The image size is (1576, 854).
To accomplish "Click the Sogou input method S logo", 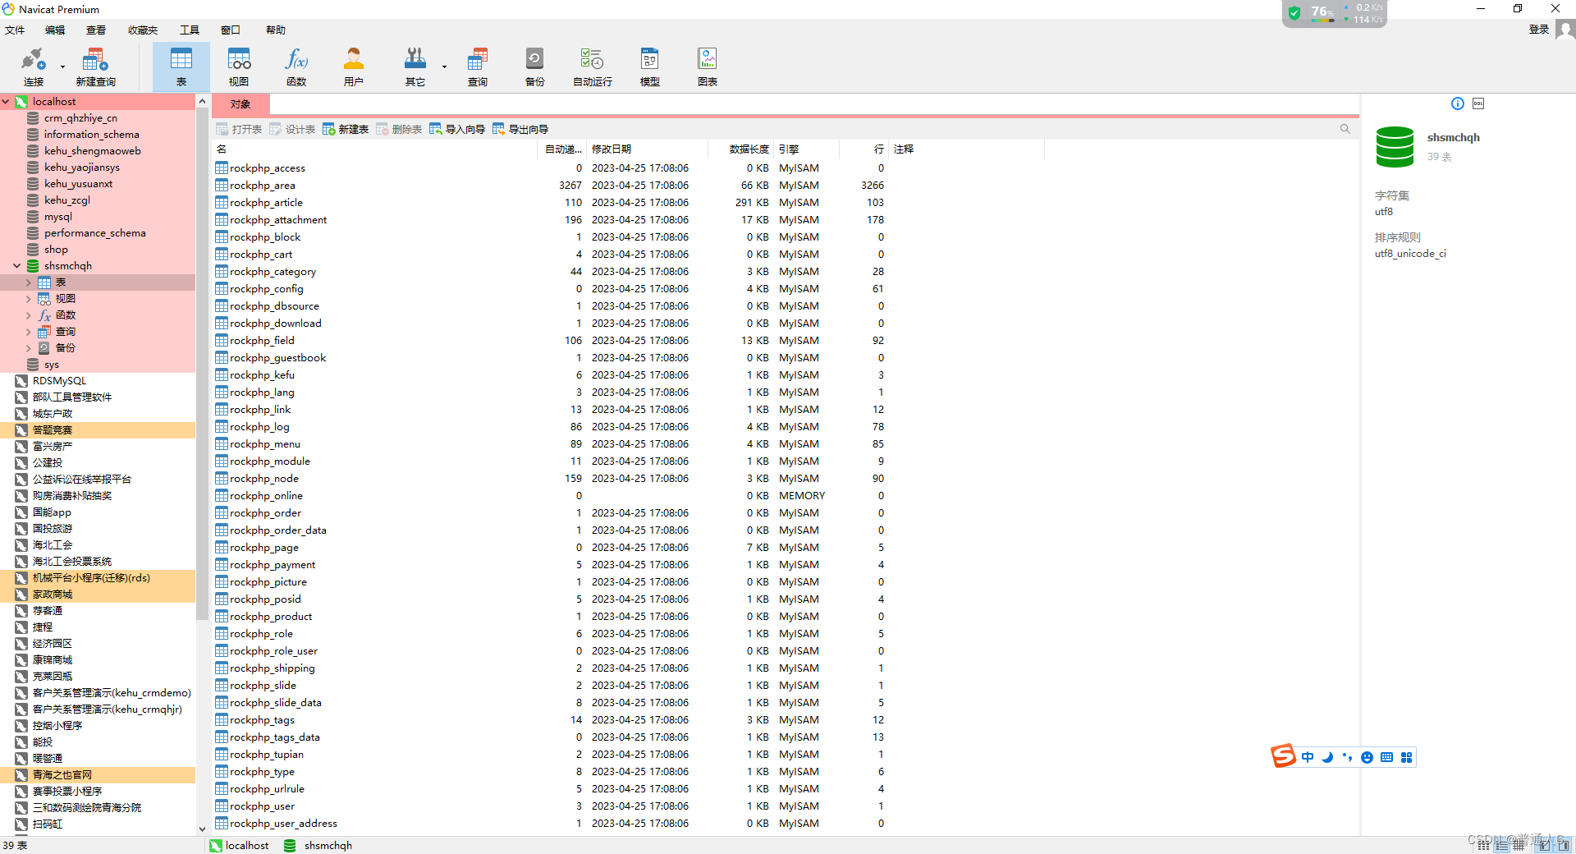I will coord(1283,755).
